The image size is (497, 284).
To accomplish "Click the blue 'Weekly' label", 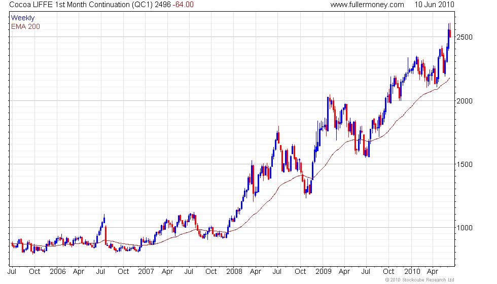I will point(22,18).
